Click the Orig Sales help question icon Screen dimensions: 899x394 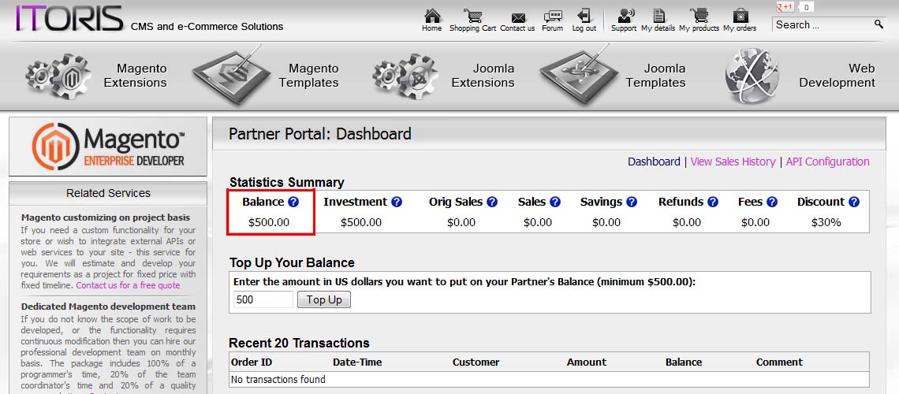[x=491, y=202]
